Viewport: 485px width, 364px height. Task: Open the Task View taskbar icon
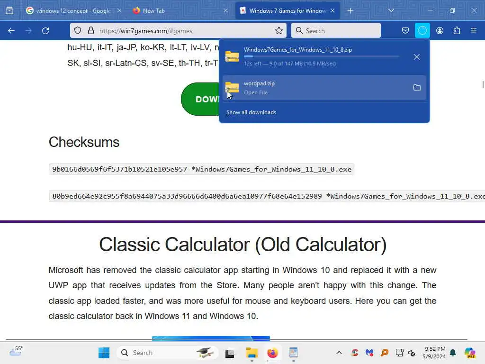[x=230, y=353]
